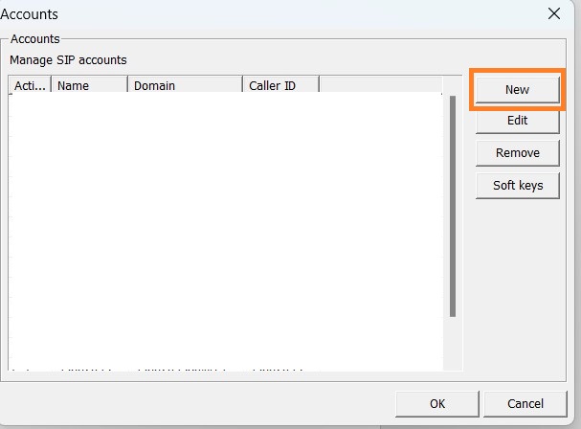Image resolution: width=581 pixels, height=429 pixels.
Task: Open the Soft keys settings
Action: [x=517, y=185]
